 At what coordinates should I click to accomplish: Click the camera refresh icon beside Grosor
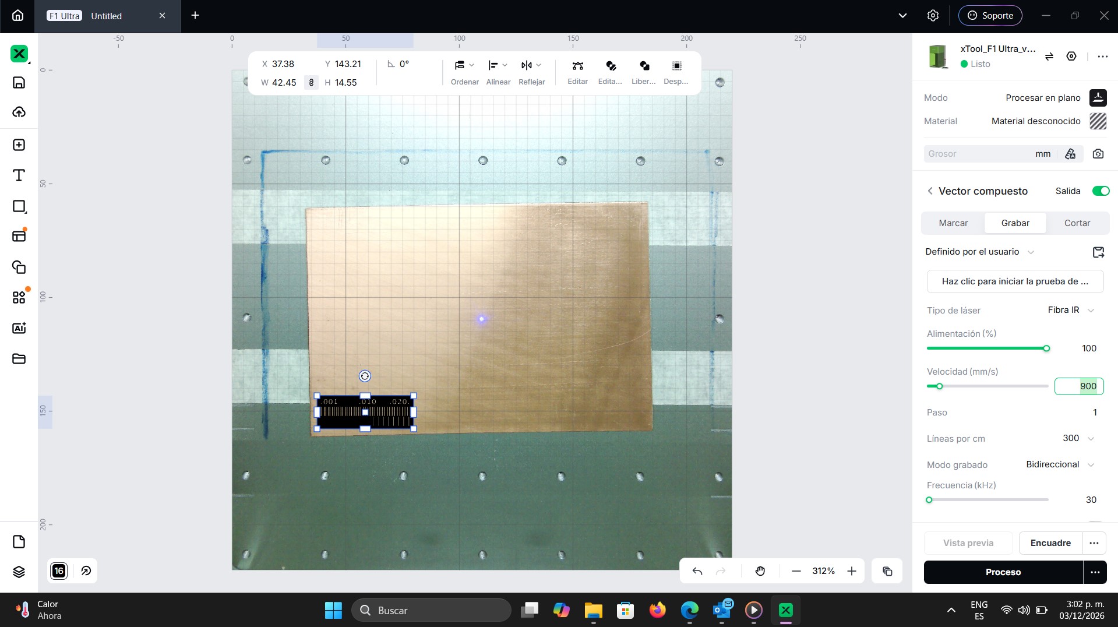pyautogui.click(x=1098, y=154)
